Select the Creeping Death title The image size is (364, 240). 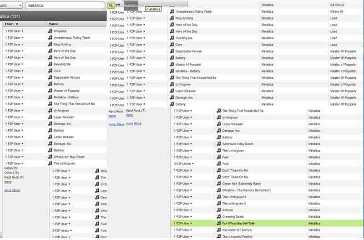[x=233, y=217]
